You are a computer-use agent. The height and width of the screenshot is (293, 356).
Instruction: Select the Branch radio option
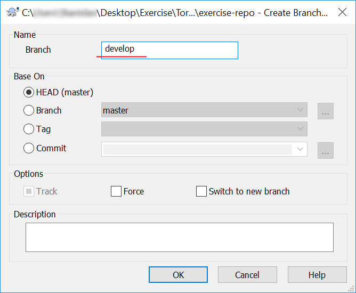click(x=29, y=110)
